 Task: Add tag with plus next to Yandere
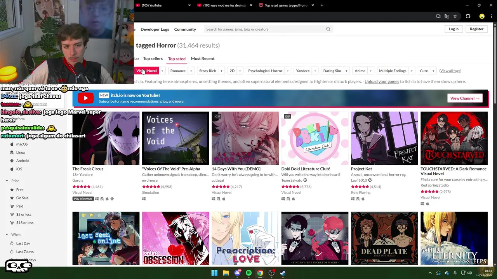(315, 71)
